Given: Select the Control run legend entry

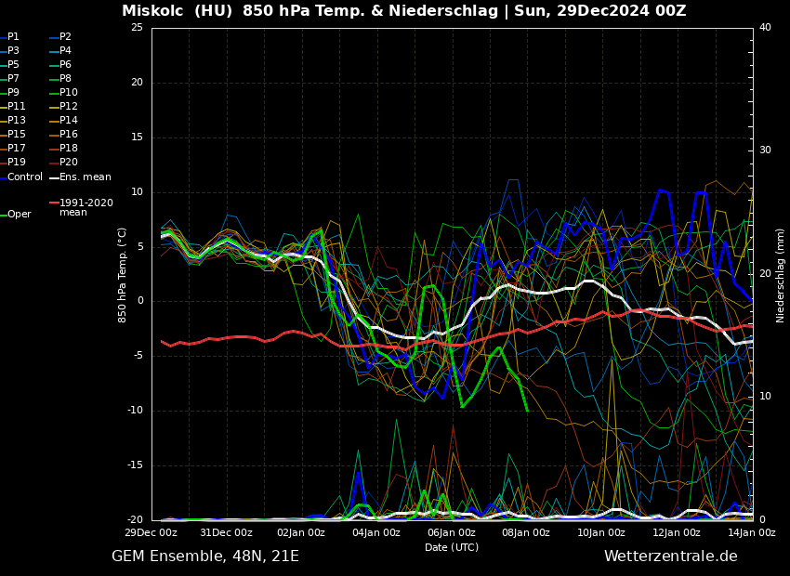Looking at the screenshot, I should (x=24, y=177).
